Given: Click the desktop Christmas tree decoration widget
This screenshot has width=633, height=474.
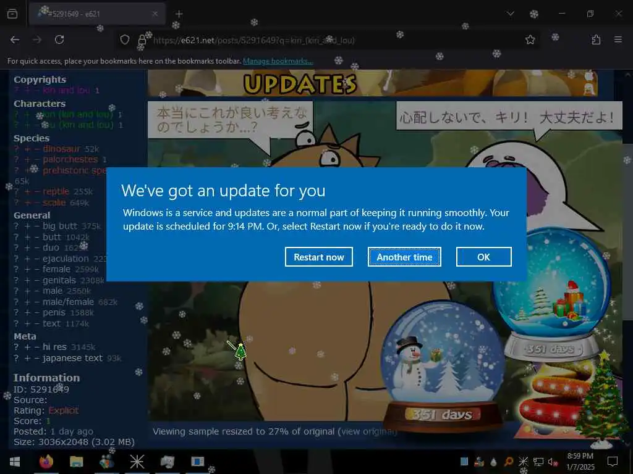Looking at the screenshot, I should tap(601, 400).
